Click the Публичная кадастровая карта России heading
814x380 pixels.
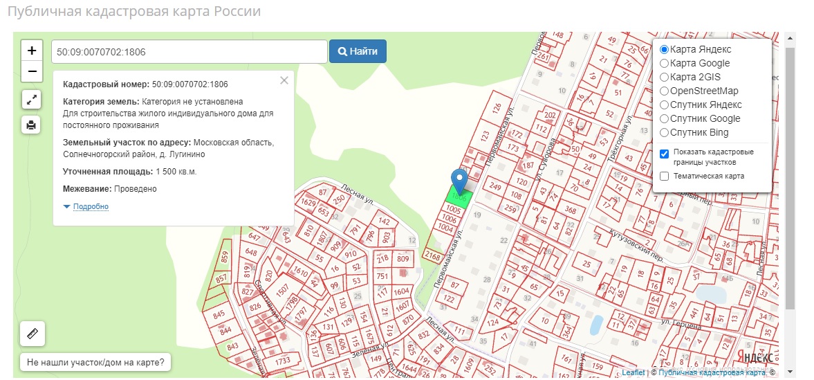[x=134, y=11]
